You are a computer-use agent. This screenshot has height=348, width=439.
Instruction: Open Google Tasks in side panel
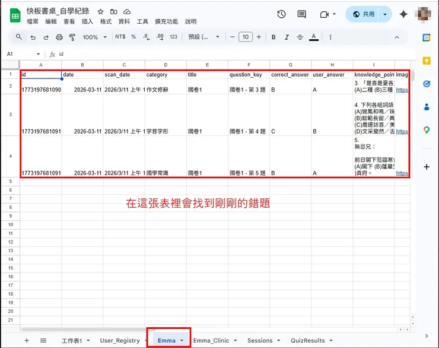coord(427,84)
